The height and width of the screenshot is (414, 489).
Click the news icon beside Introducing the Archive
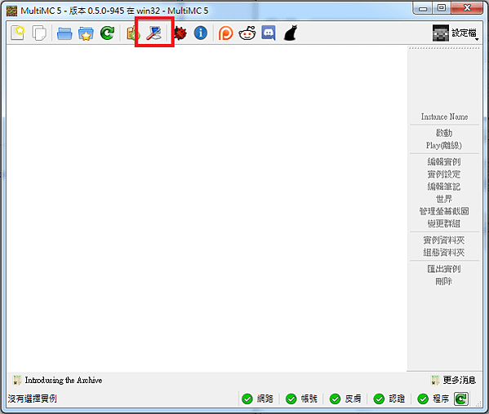[x=17, y=380]
